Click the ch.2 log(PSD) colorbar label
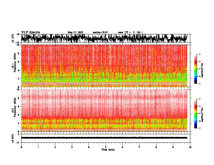This screenshot has height=165, width=214. point(202,115)
